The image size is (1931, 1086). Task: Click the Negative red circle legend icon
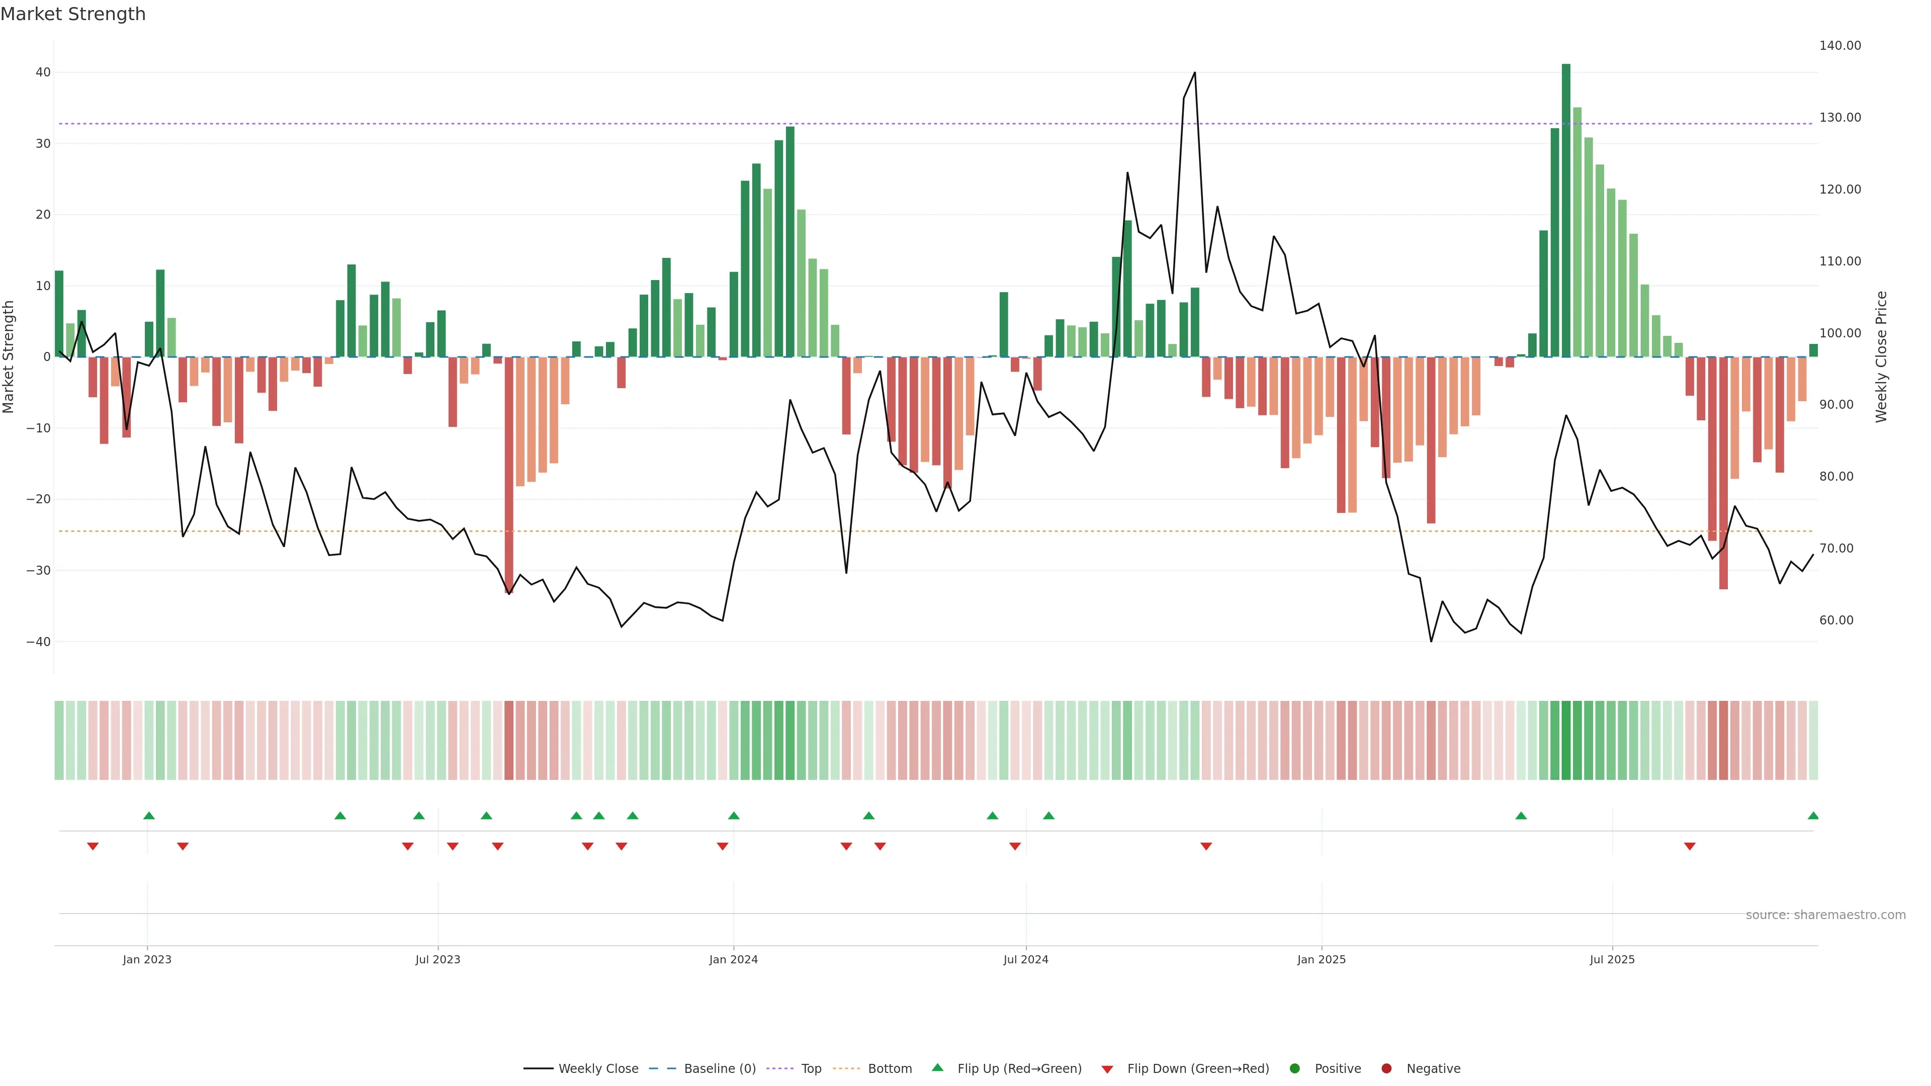coord(1386,1069)
